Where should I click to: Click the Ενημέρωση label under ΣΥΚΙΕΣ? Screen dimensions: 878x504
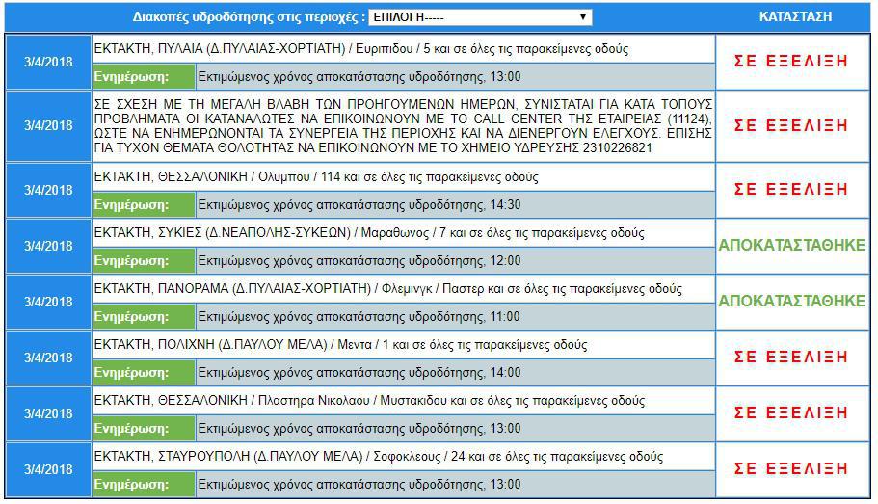coord(132,261)
